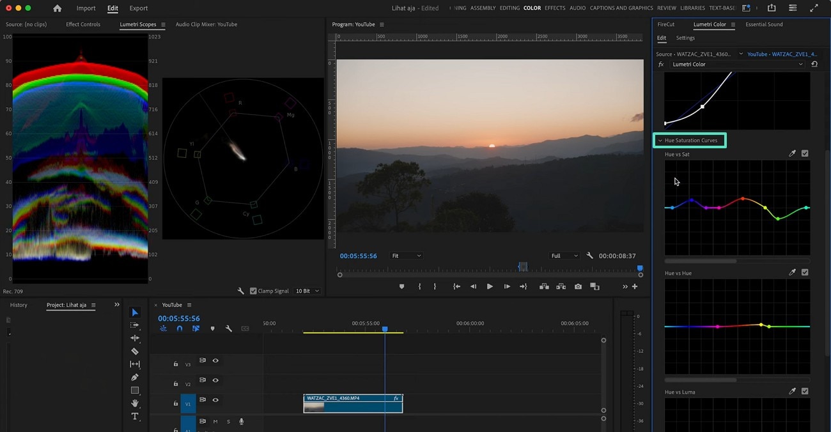The image size is (831, 432).
Task: Disable the Hue vs Hue curve checkbox
Action: 805,272
